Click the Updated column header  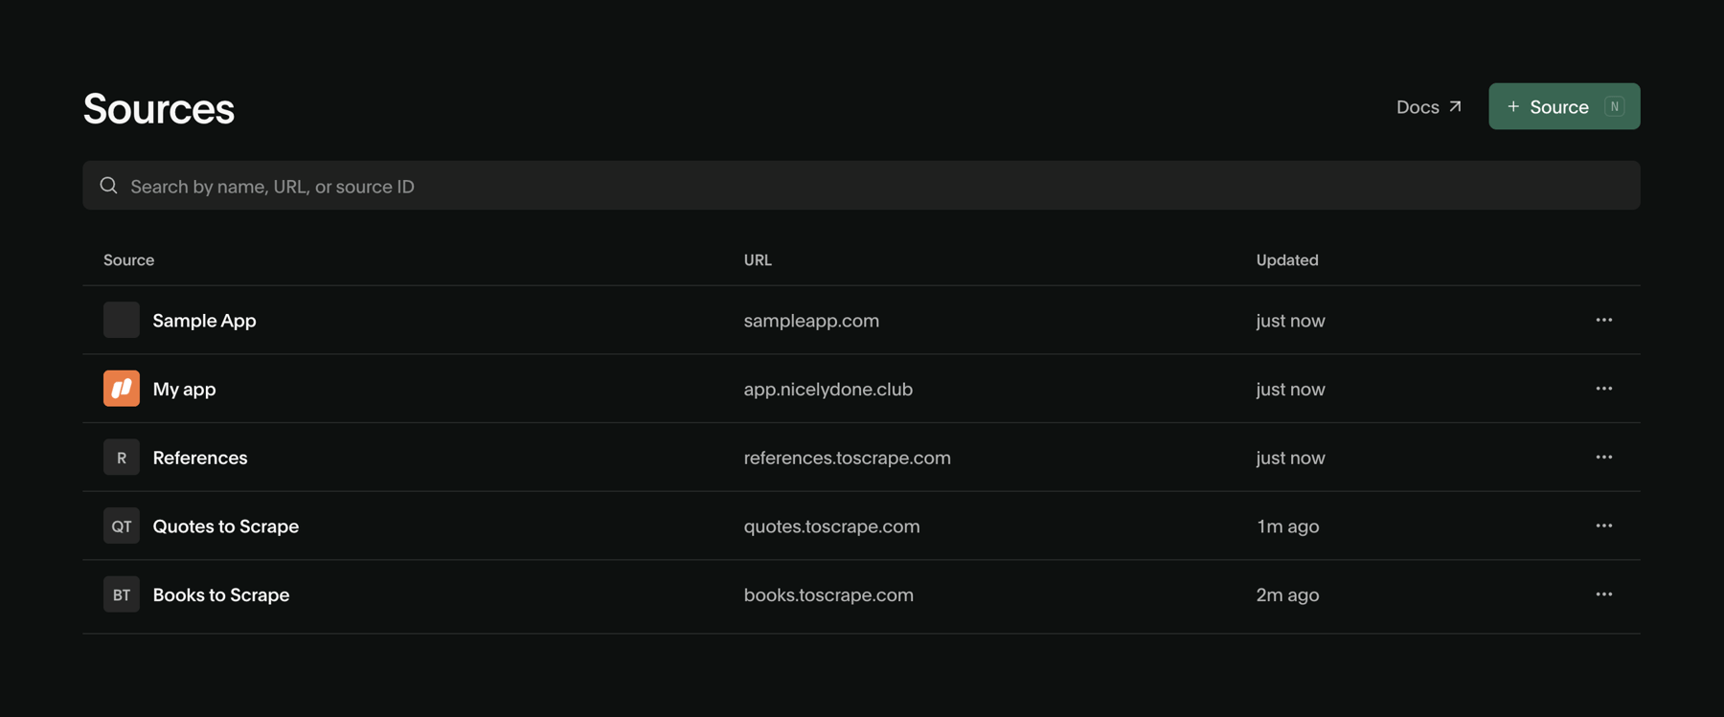[1287, 260]
